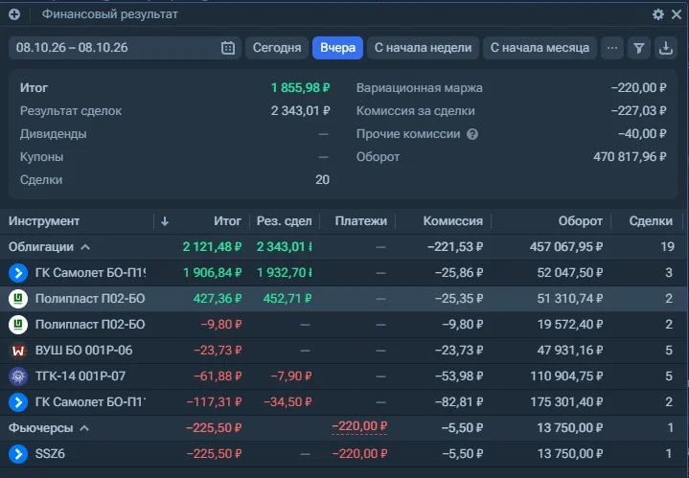Click Итог value 1 855,98 ₽
The height and width of the screenshot is (478, 689).
[300, 88]
